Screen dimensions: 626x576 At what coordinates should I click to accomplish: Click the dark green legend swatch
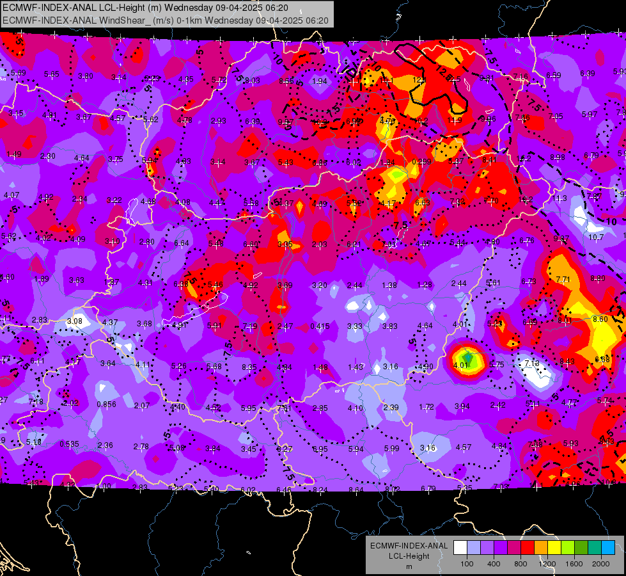tap(581, 548)
